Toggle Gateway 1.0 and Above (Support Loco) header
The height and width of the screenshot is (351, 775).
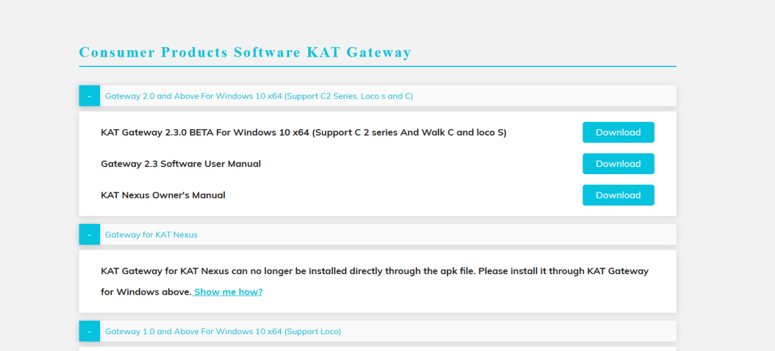click(x=223, y=332)
